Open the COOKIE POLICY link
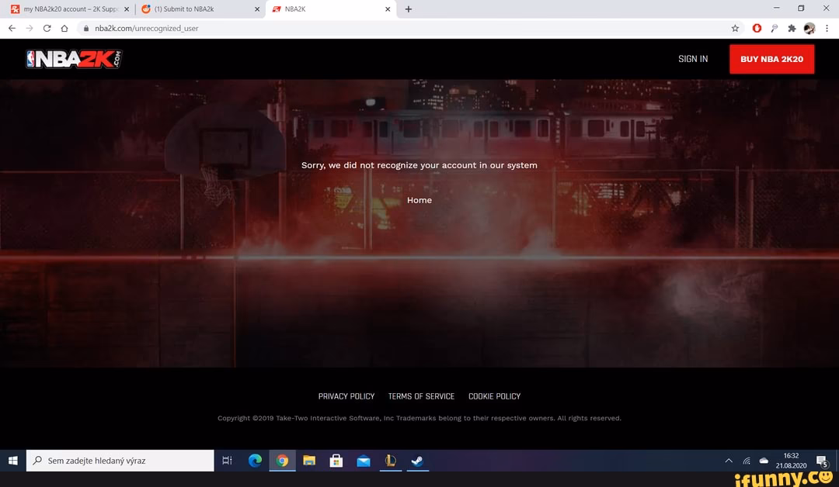 tap(494, 396)
